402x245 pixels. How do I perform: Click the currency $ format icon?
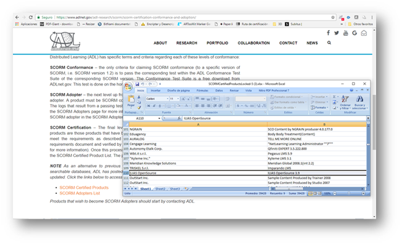coord(238,106)
